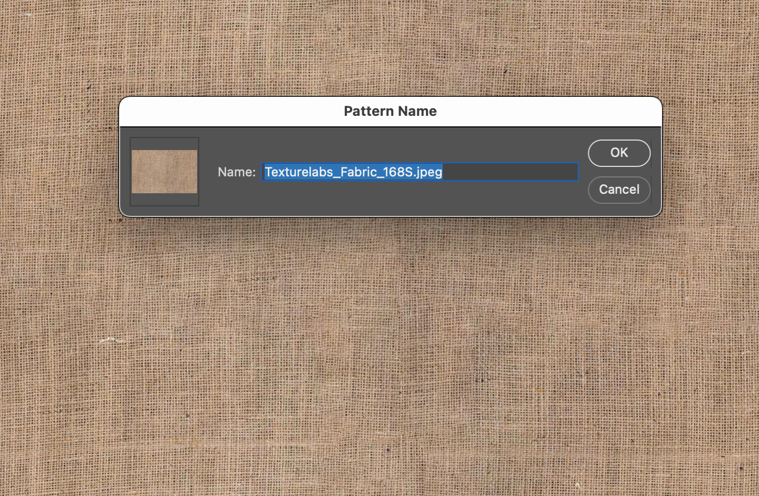
Task: Click the Name: label
Action: tap(237, 172)
